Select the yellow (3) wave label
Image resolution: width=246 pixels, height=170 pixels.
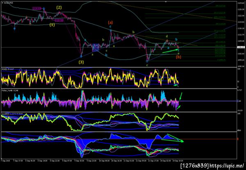pos(81,62)
